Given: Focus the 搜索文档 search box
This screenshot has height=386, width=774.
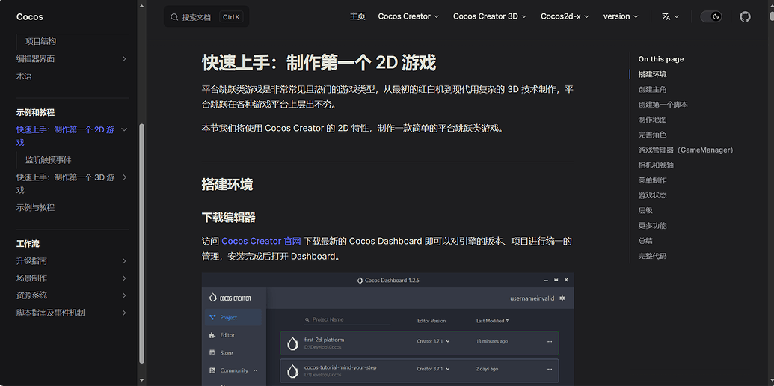Looking at the screenshot, I should tap(206, 16).
